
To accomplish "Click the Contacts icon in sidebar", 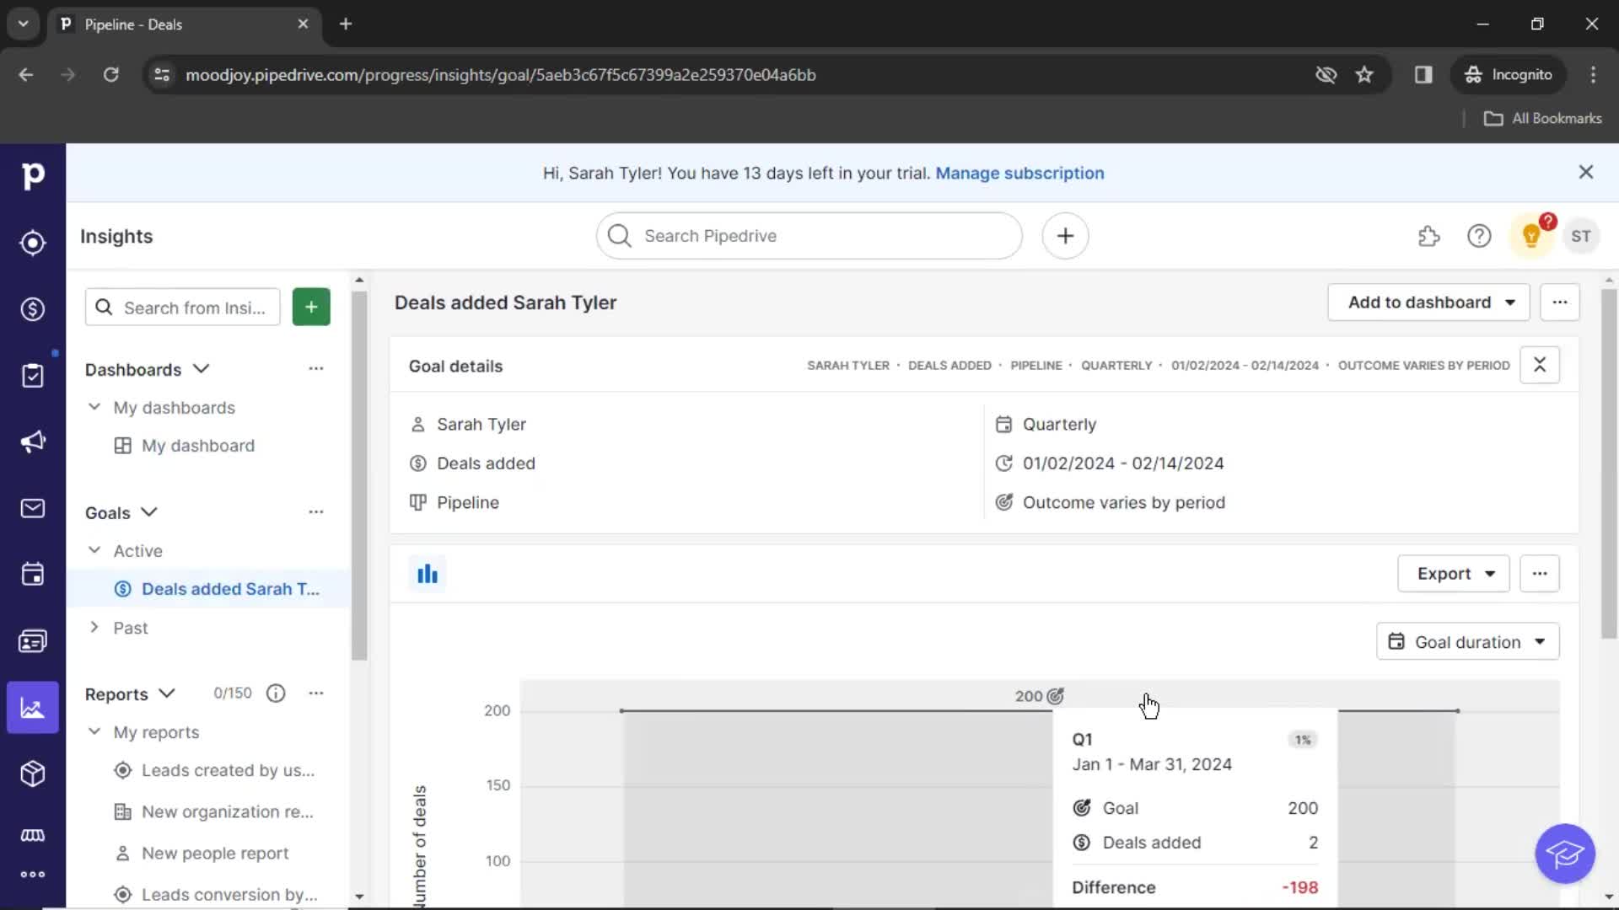I will tap(32, 641).
